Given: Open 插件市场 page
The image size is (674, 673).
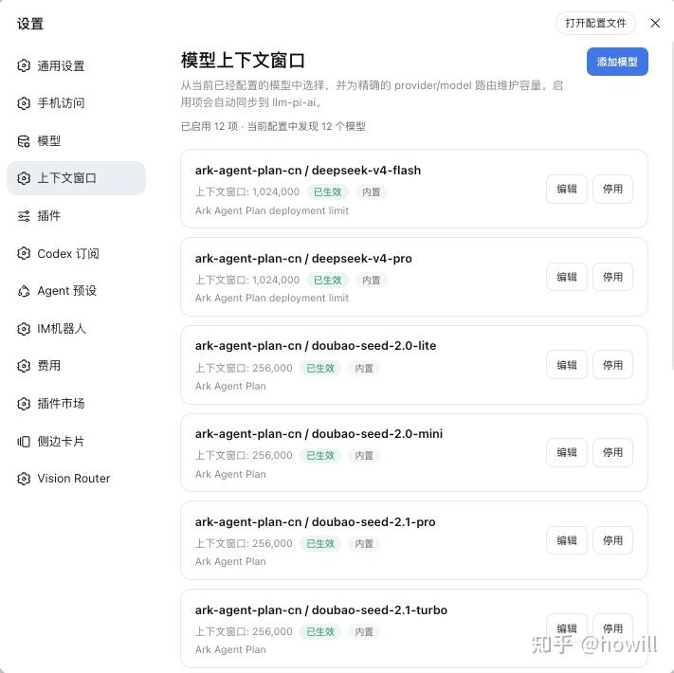Looking at the screenshot, I should (x=76, y=404).
